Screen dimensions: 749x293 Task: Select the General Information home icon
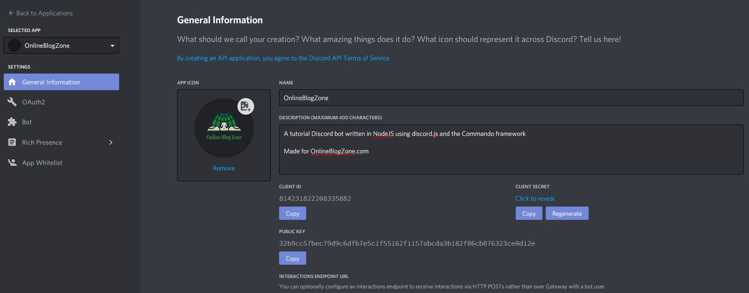[x=12, y=82]
